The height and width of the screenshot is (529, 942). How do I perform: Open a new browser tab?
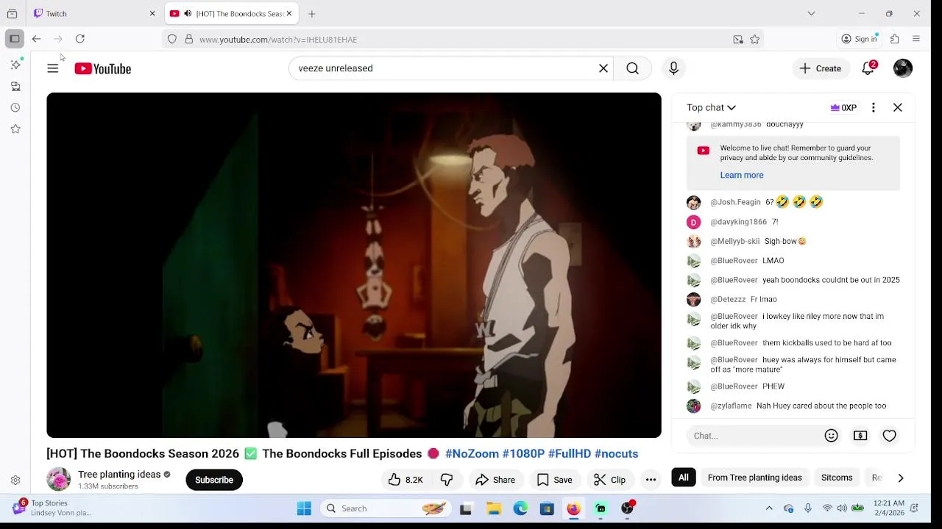click(312, 13)
